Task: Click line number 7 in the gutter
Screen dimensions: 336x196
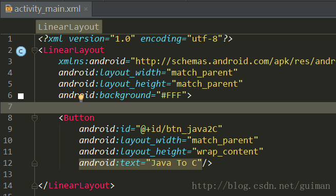Action: [10, 107]
